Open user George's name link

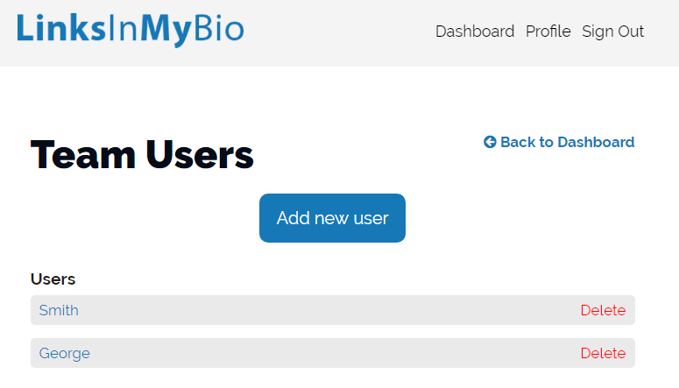[x=65, y=353]
